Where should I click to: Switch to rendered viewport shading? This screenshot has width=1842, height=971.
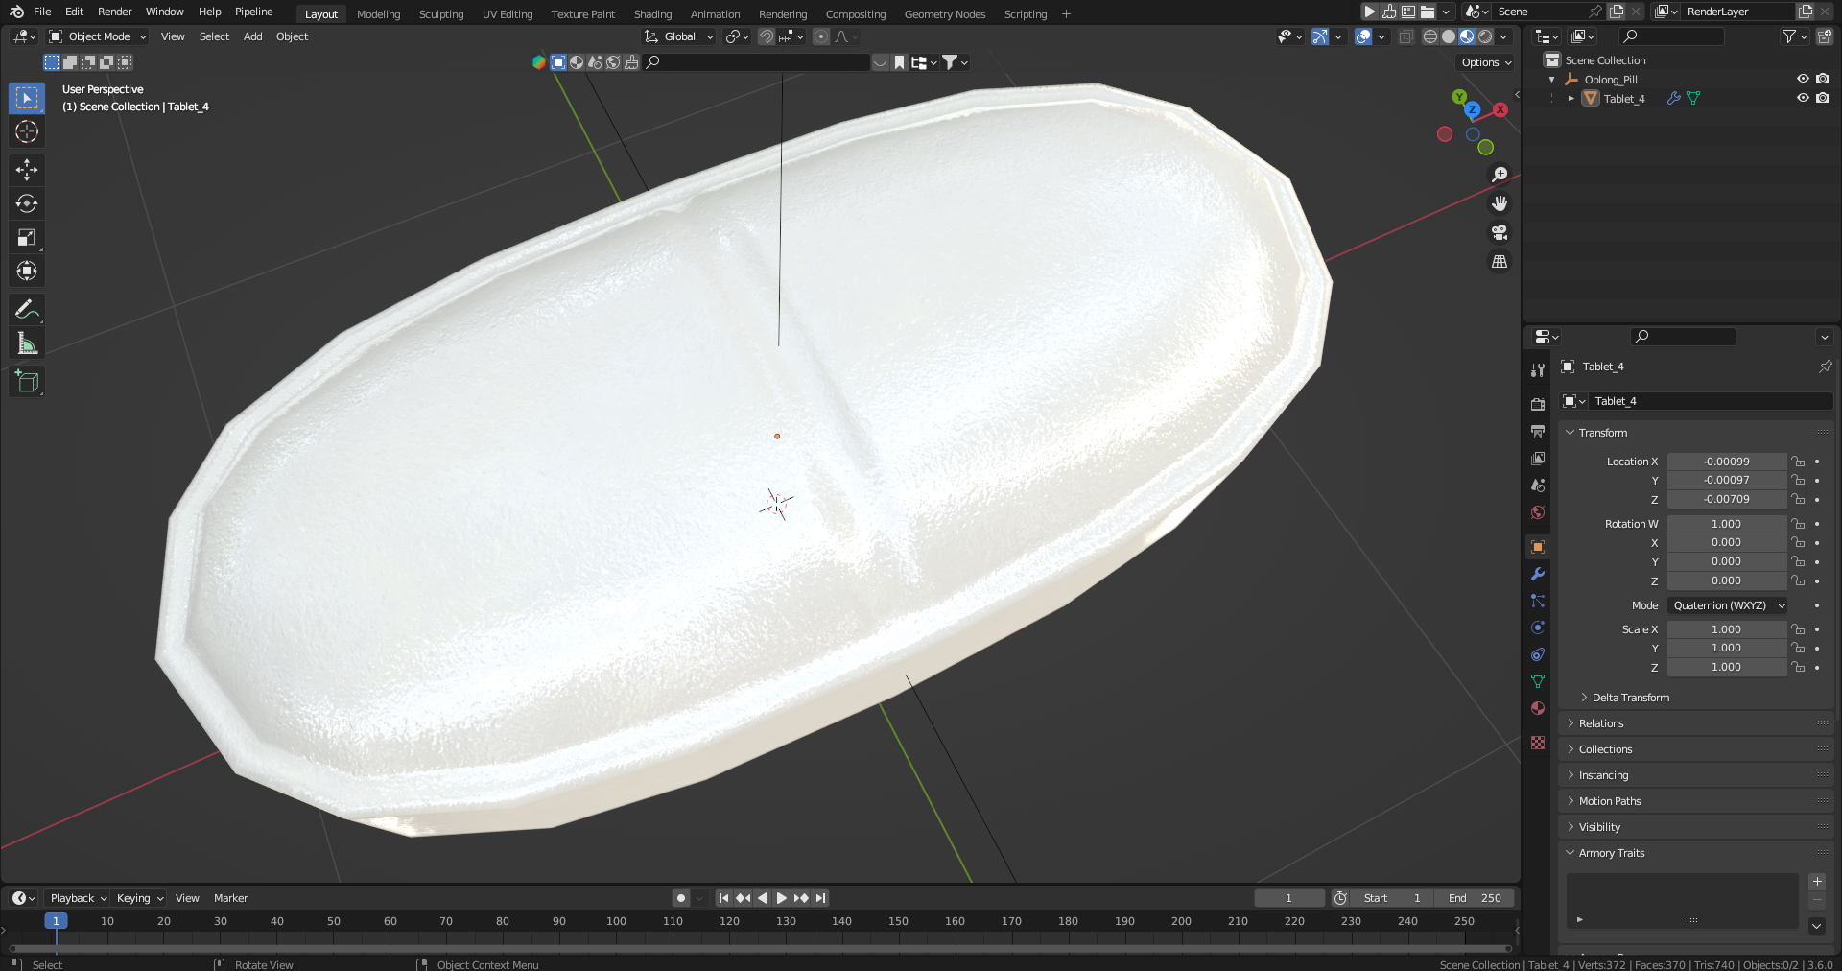point(1485,36)
